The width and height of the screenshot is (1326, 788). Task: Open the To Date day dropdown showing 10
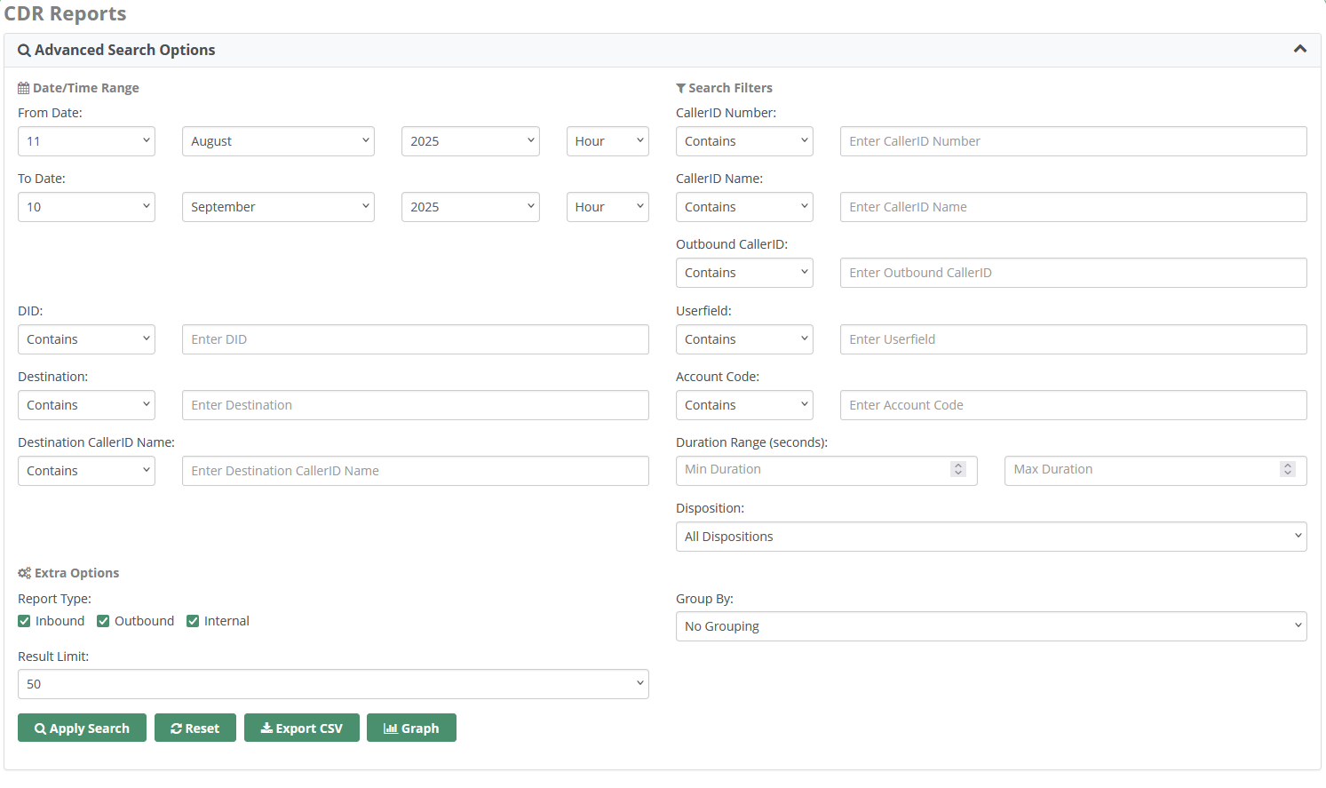point(86,207)
